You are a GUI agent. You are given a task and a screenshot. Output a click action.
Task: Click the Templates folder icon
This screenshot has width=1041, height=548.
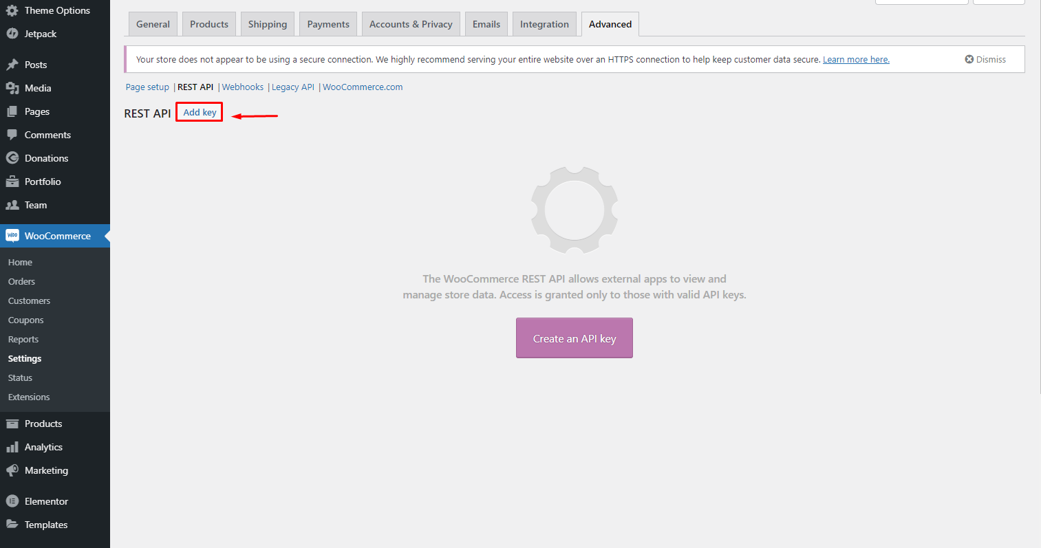pyautogui.click(x=12, y=525)
